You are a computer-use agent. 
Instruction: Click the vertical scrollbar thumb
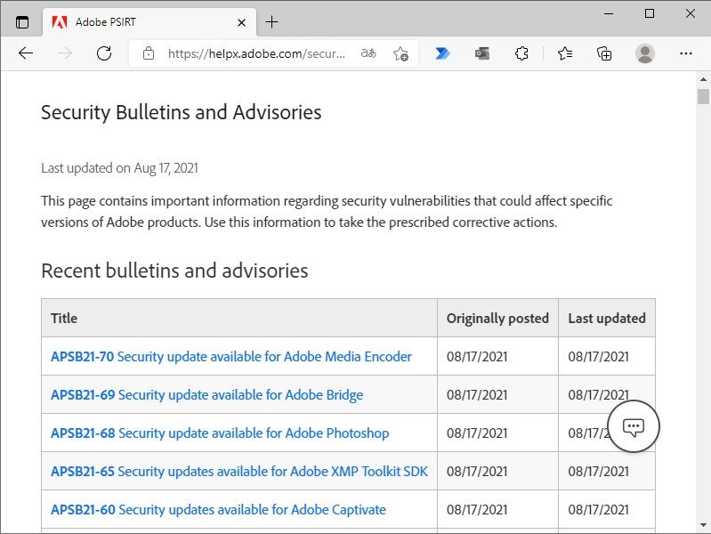[x=703, y=97]
